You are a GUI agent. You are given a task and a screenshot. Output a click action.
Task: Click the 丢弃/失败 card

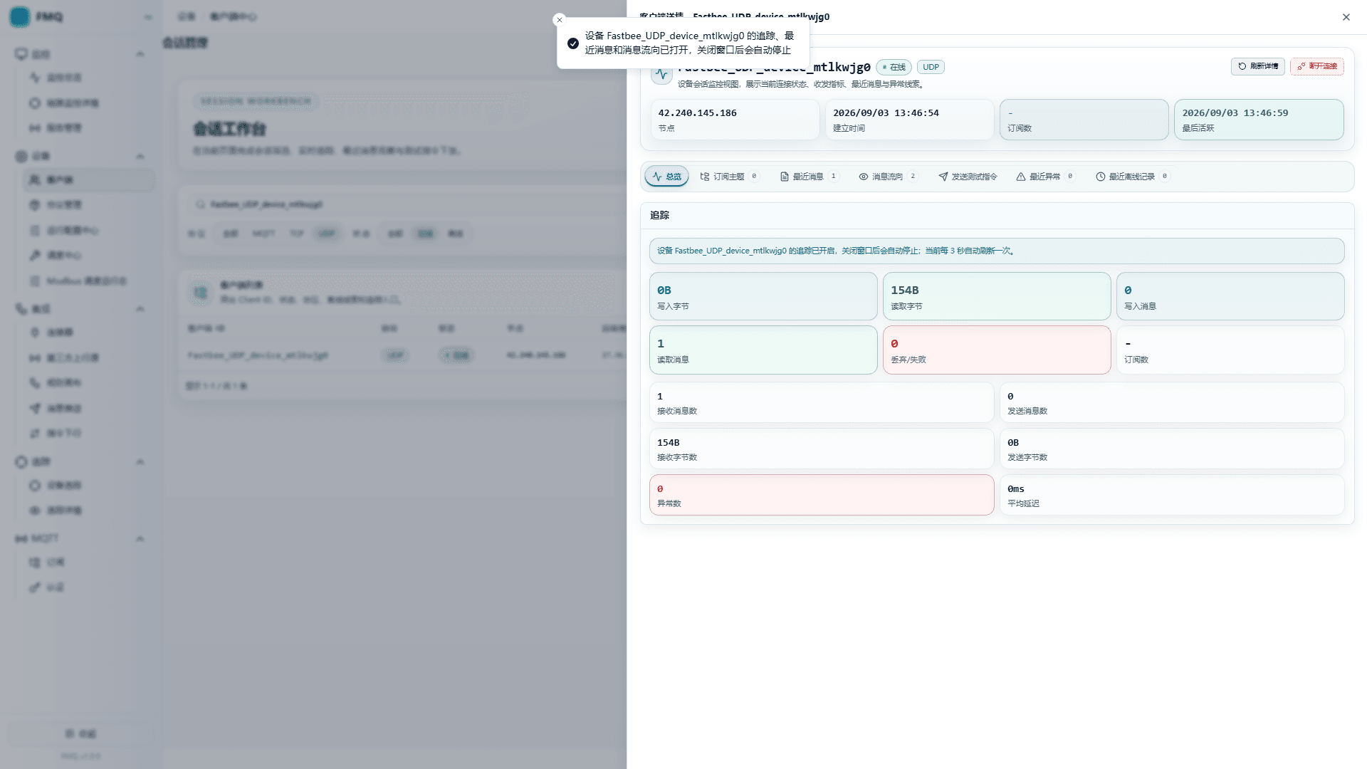(x=997, y=350)
